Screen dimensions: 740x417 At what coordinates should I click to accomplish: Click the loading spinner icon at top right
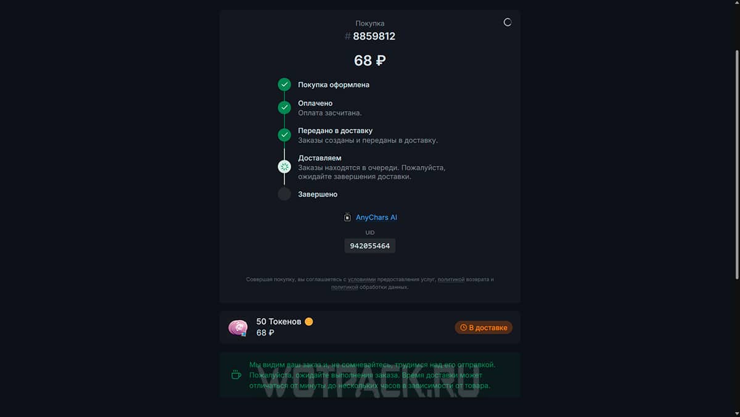[508, 22]
